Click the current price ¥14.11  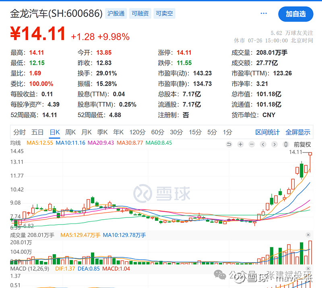point(38,33)
